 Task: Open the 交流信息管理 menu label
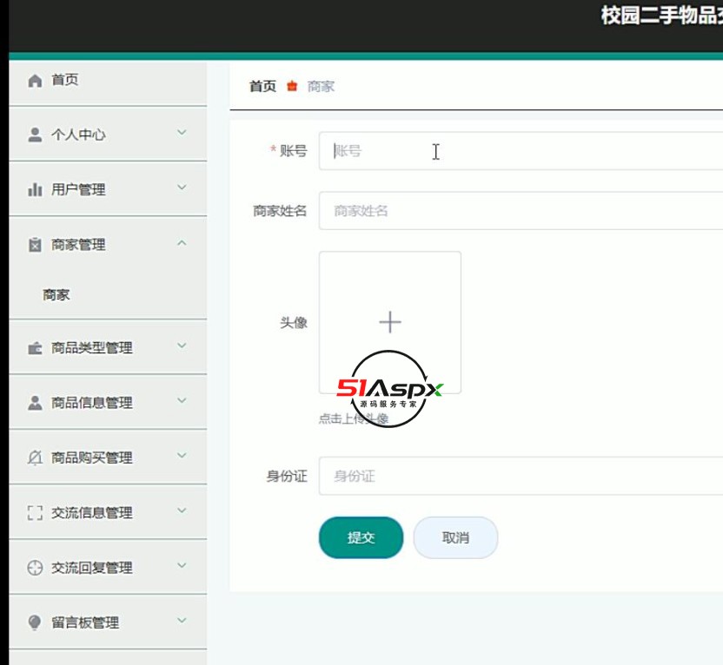point(92,512)
